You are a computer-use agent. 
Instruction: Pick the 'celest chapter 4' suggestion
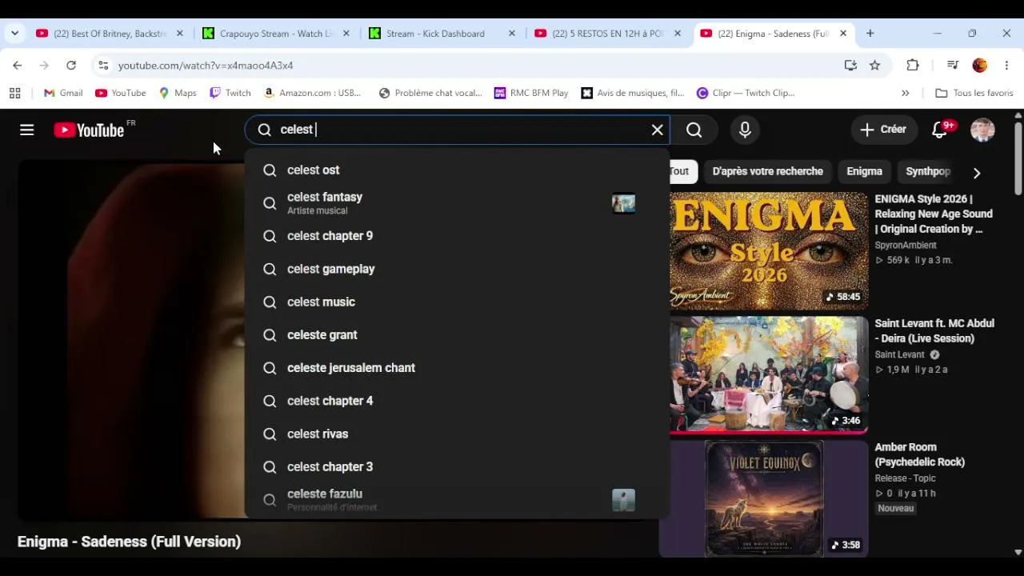point(457,401)
